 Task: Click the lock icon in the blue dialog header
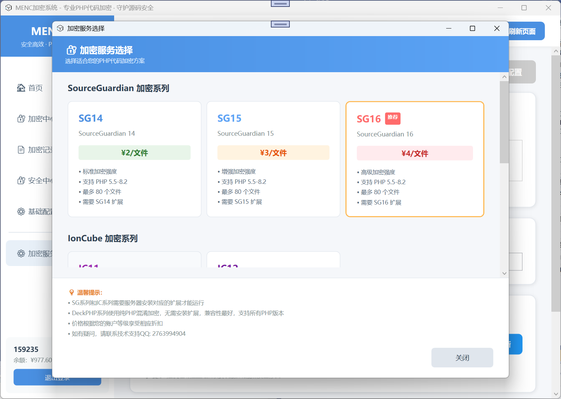71,50
